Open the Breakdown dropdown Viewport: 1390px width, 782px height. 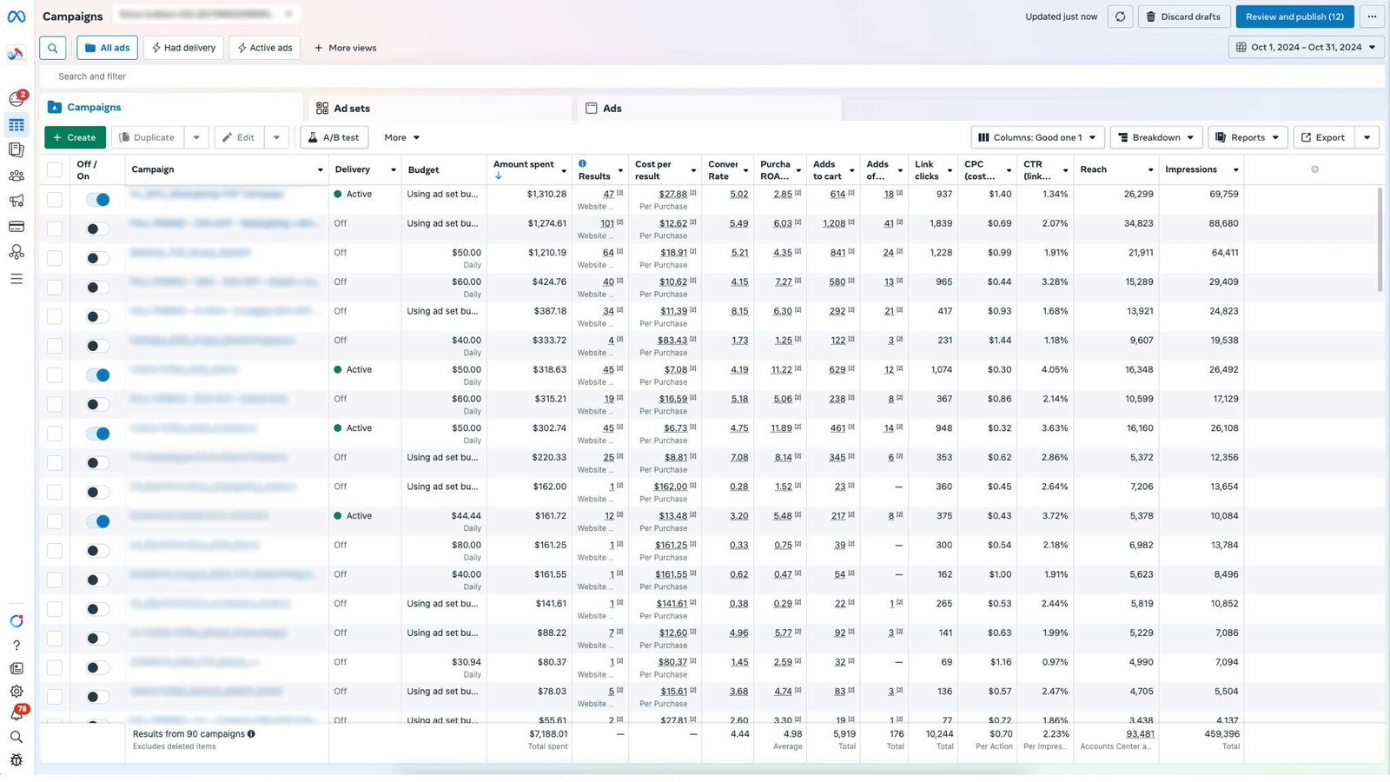tap(1155, 137)
